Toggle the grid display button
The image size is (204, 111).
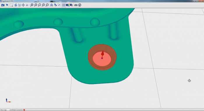tap(64, 5)
